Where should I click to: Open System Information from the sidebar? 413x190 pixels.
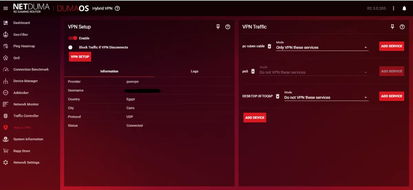pos(28,139)
